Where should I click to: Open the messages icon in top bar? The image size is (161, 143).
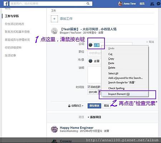pyautogui.click(x=158, y=4)
